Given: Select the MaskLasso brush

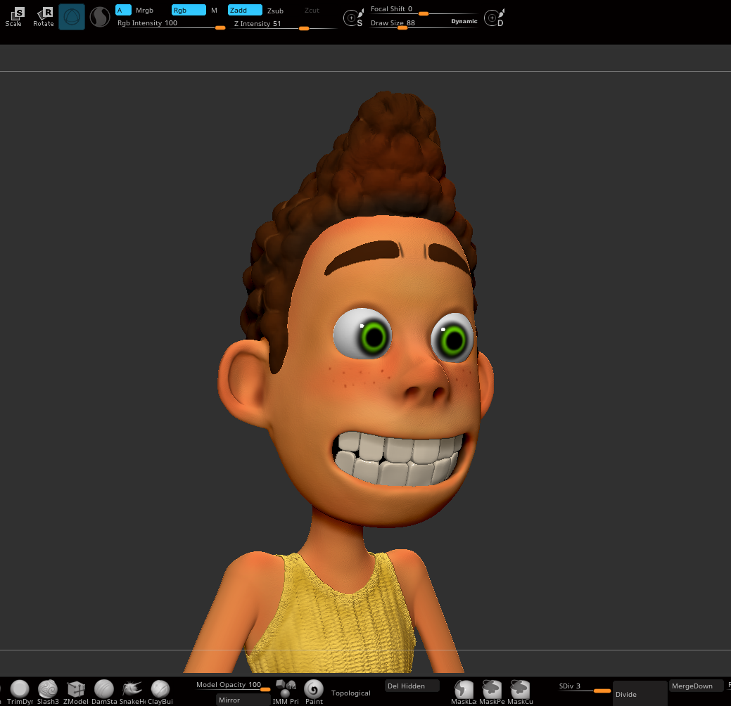Looking at the screenshot, I should pyautogui.click(x=464, y=692).
